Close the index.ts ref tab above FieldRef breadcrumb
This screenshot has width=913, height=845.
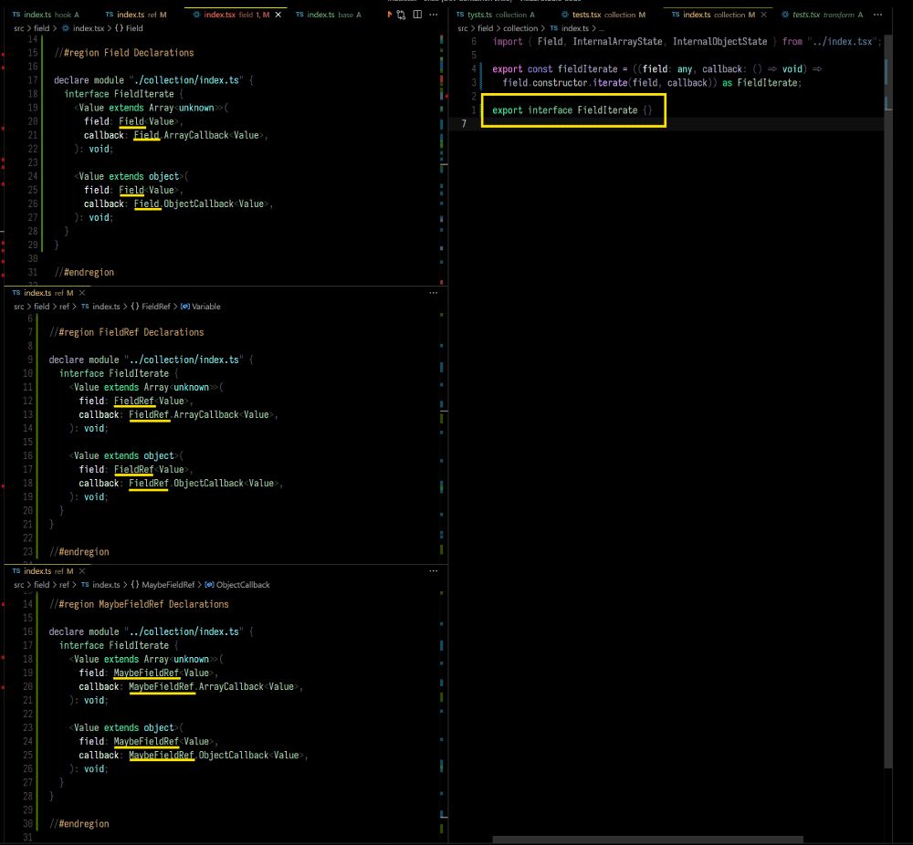pyautogui.click(x=82, y=293)
